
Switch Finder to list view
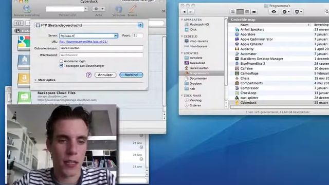(240, 12)
